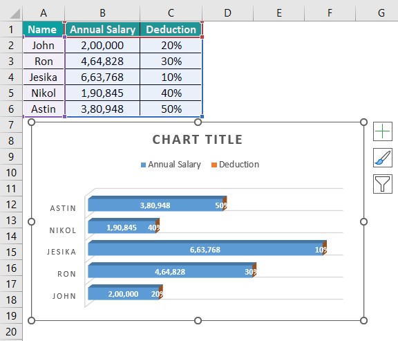Select column E header
Screen dimensions: 398x341
click(x=279, y=12)
